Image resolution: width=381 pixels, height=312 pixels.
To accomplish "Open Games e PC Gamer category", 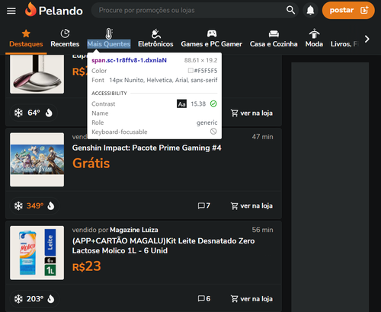I will pos(212,39).
